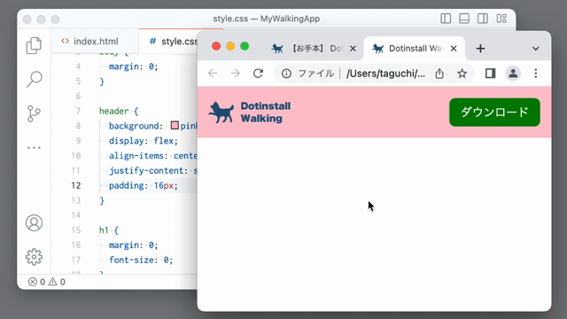Show additional views ellipsis in activity bar
Viewport: 567px width, 319px height.
pos(34,148)
